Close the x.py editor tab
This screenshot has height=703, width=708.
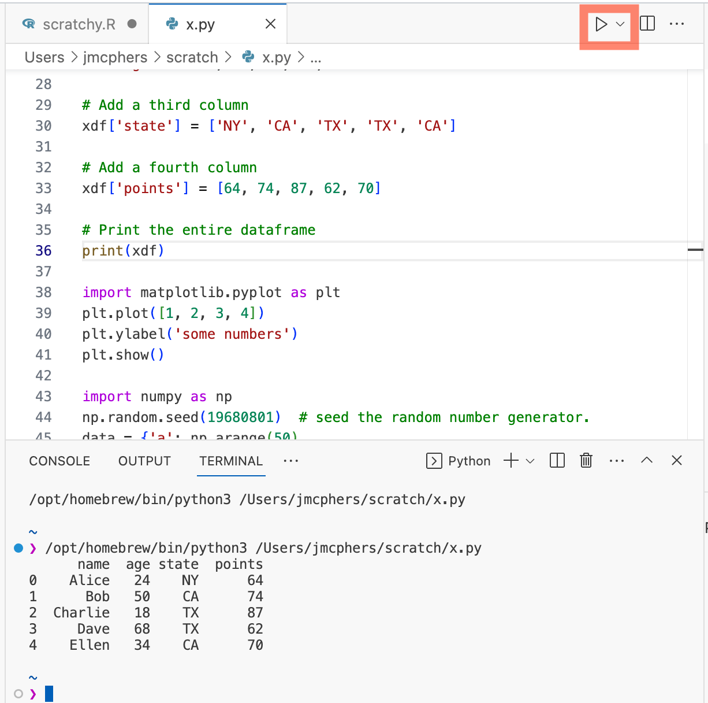[270, 24]
